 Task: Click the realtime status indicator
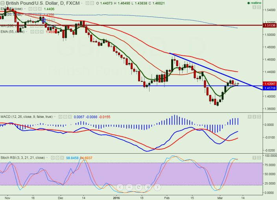click(x=255, y=3)
